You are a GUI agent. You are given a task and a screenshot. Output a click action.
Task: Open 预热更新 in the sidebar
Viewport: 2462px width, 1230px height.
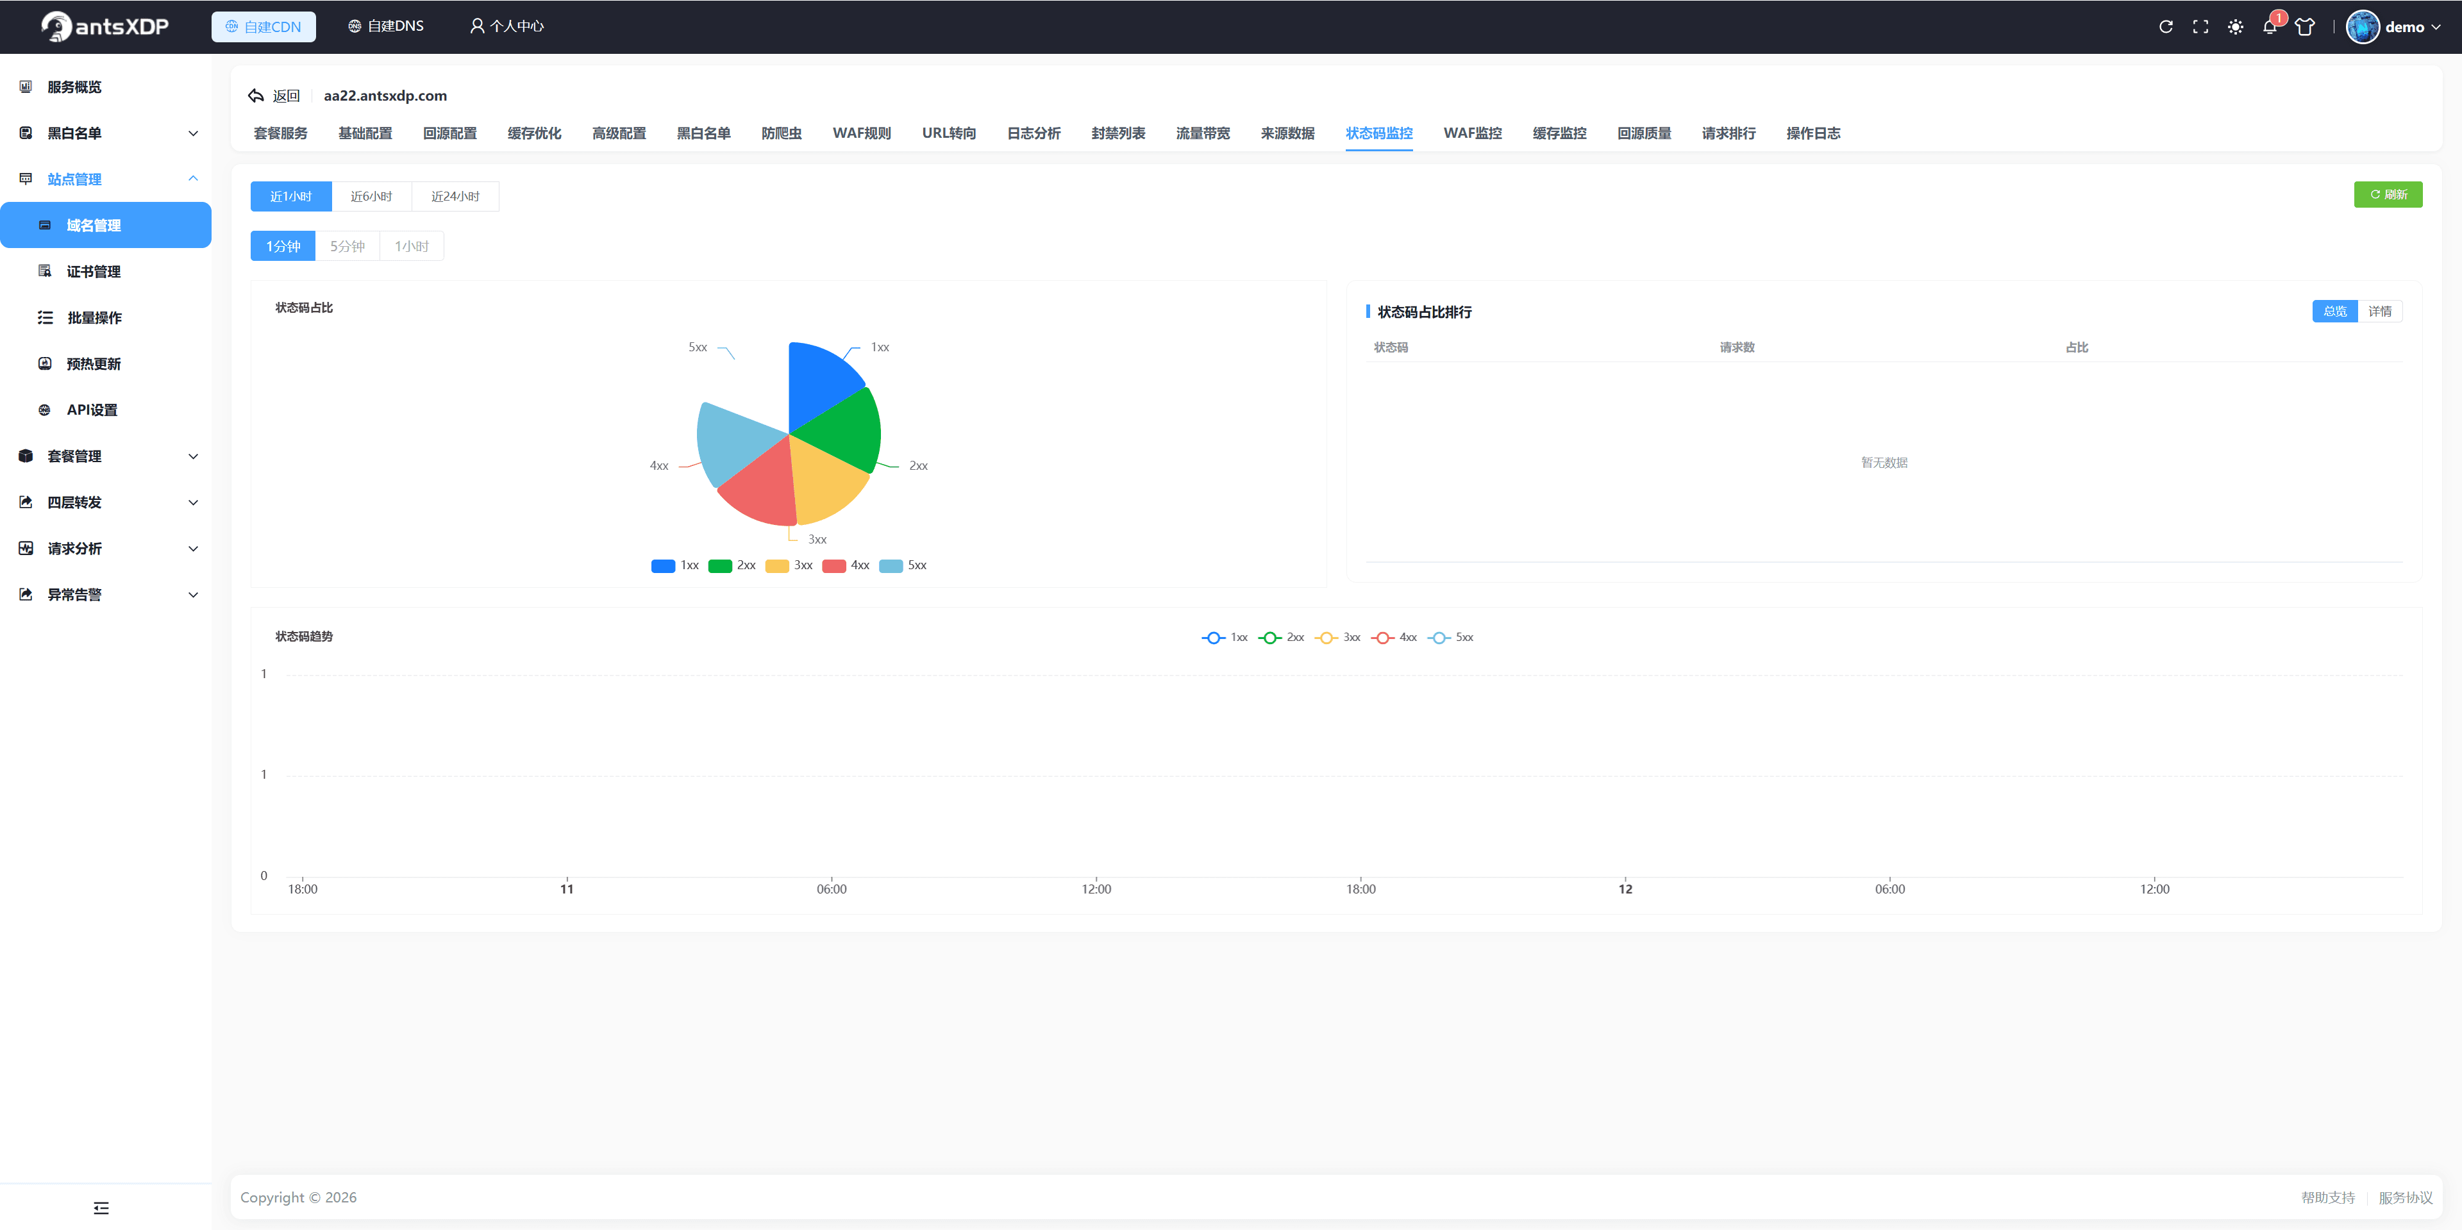click(105, 363)
